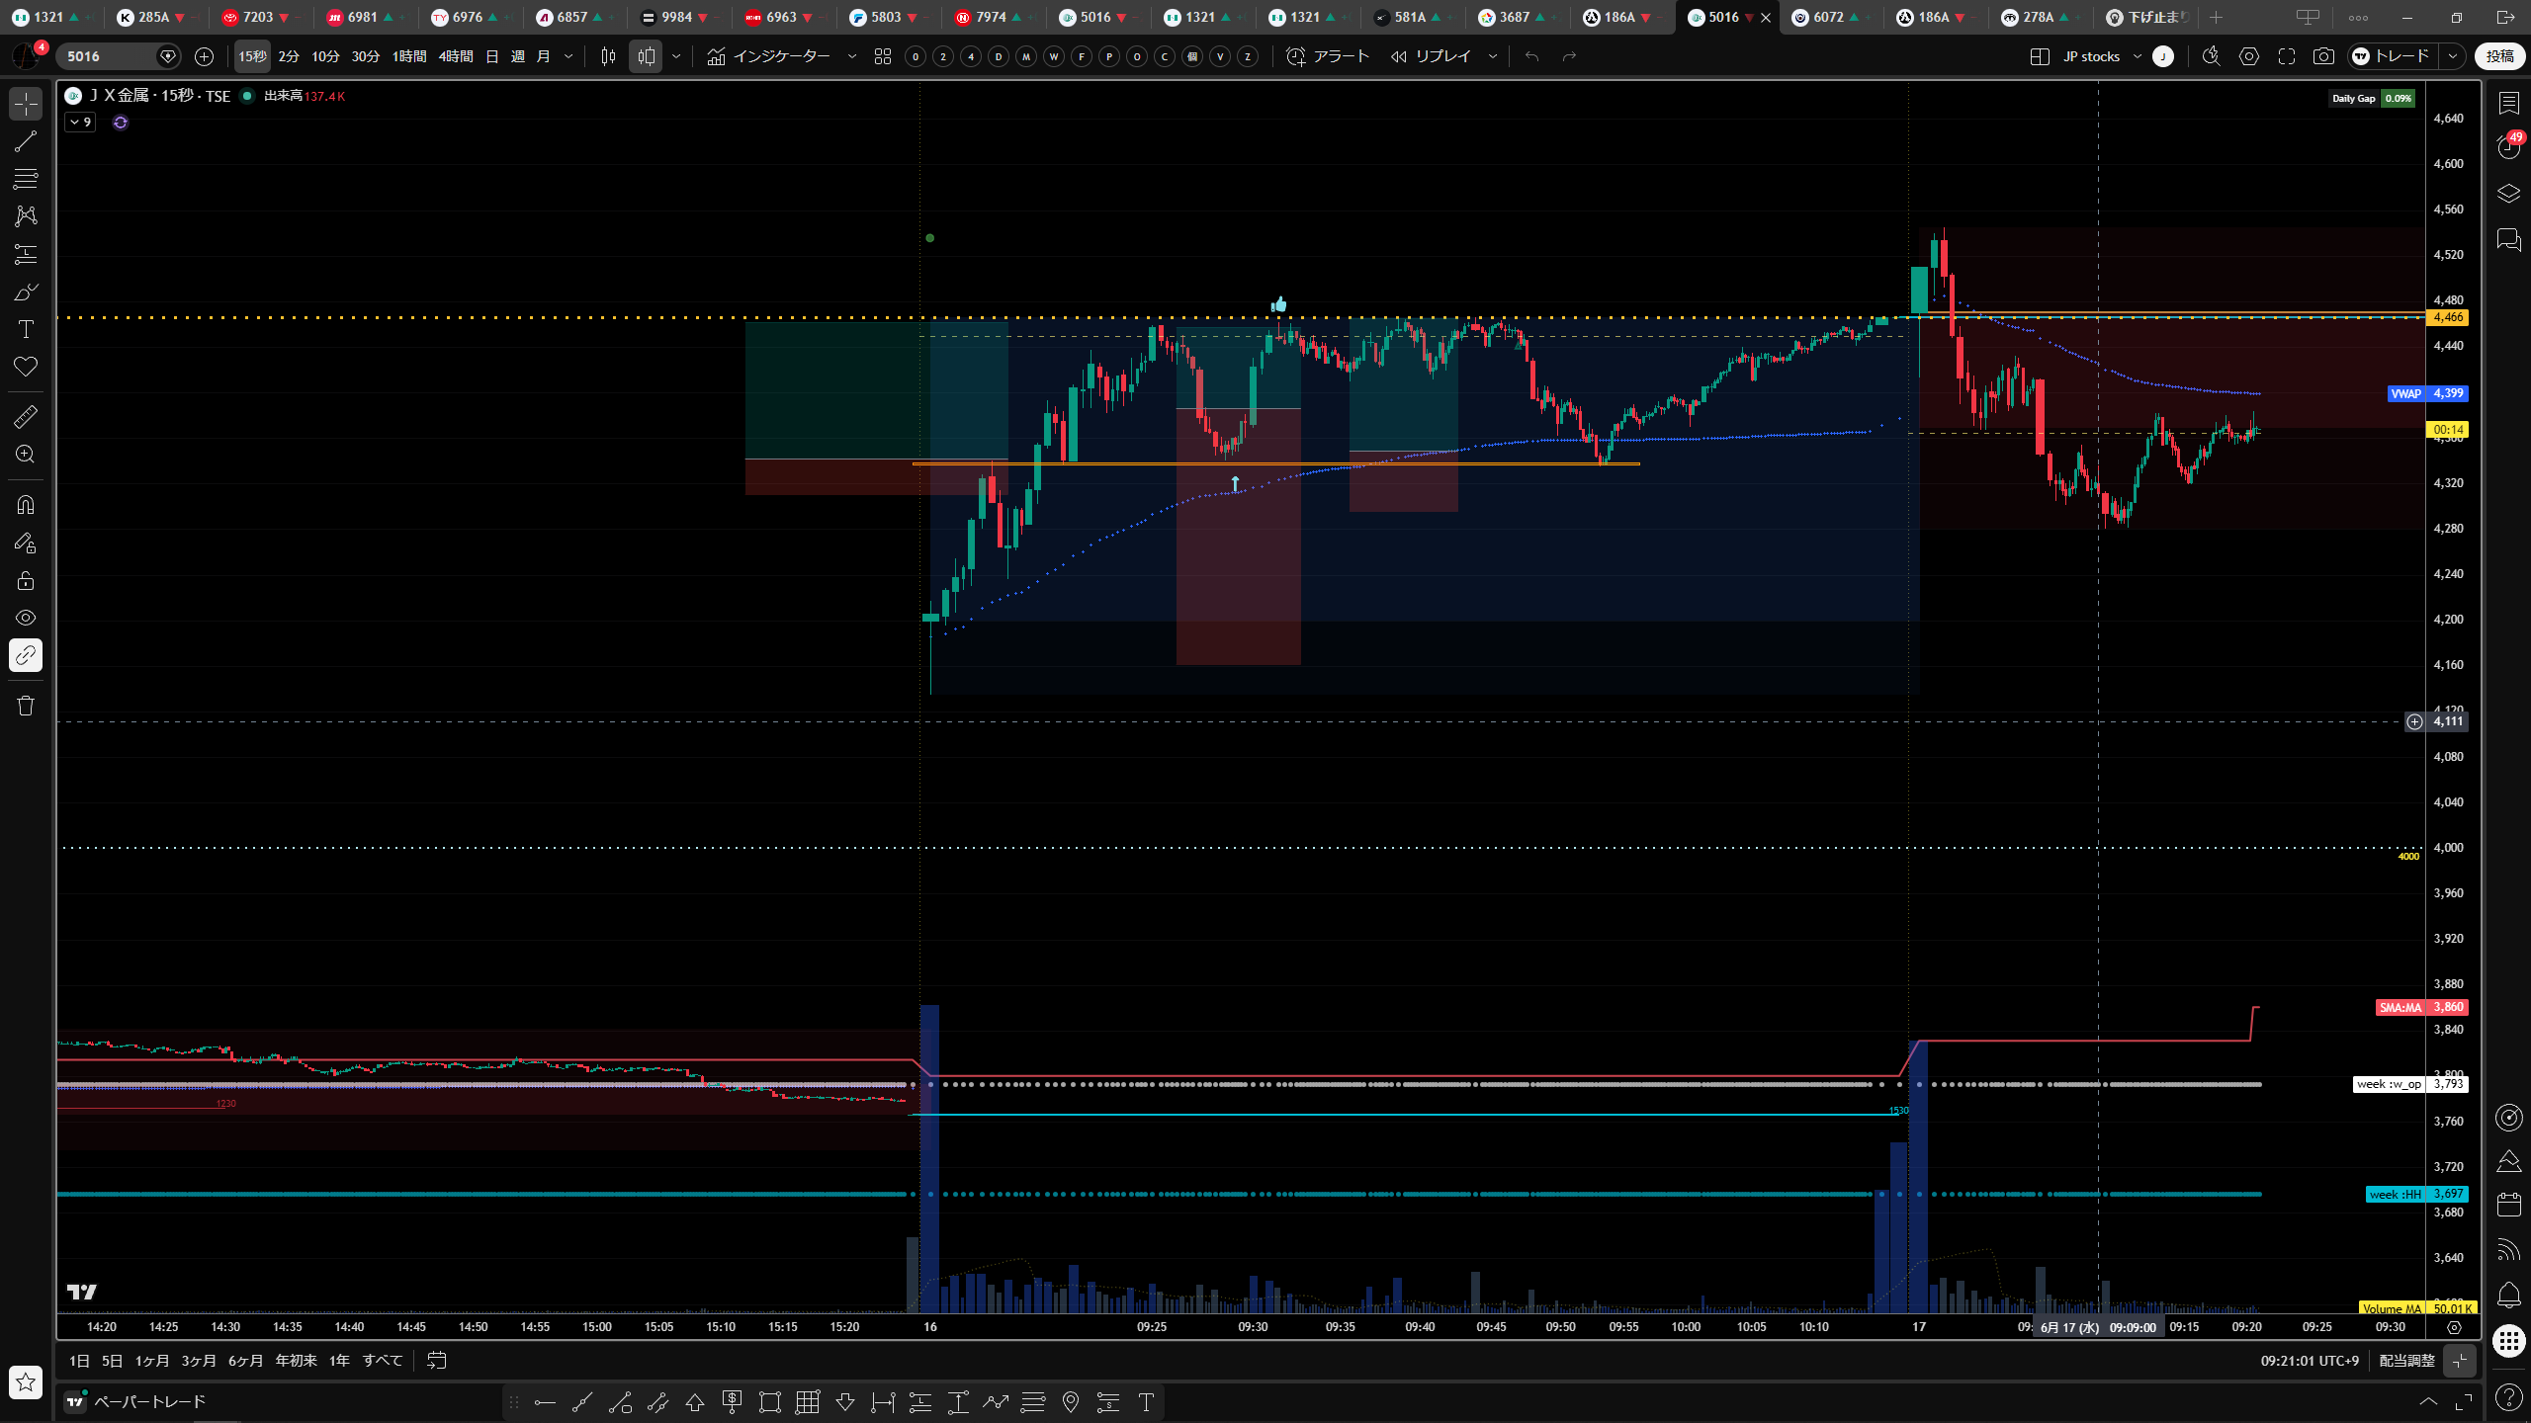The image size is (2531, 1423).
Task: Open the quick search lightning icon
Action: pos(2212,56)
